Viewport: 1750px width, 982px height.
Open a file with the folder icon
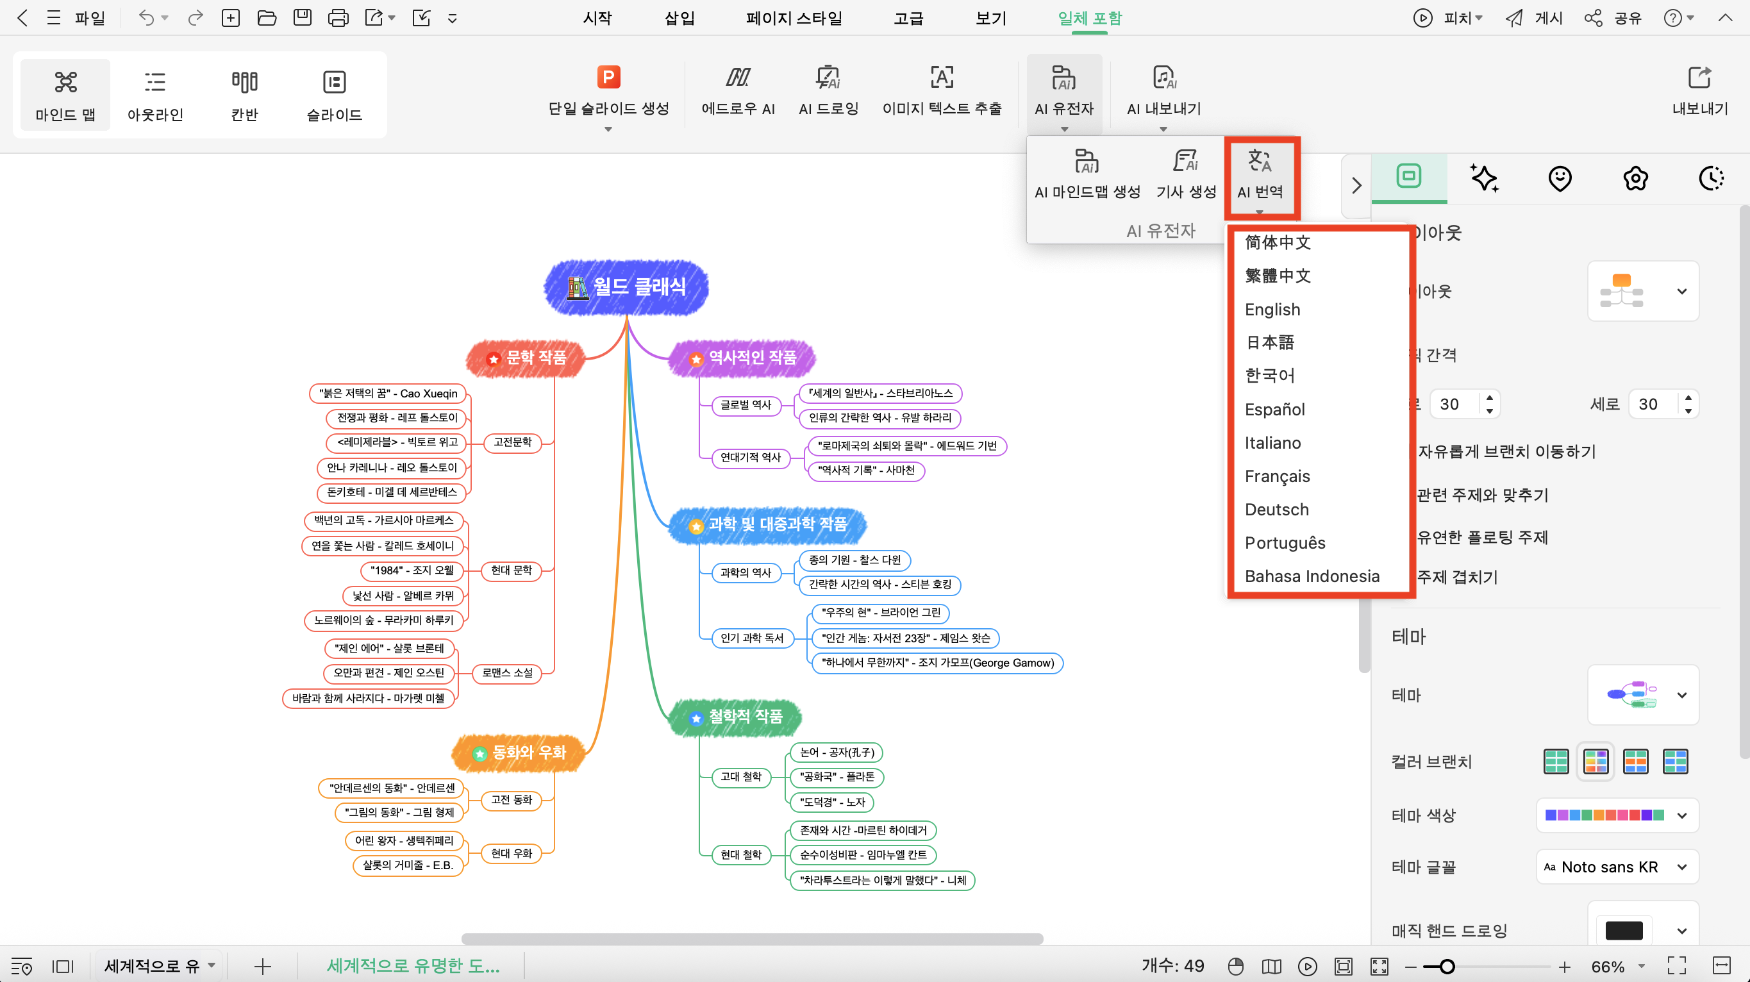point(267,18)
